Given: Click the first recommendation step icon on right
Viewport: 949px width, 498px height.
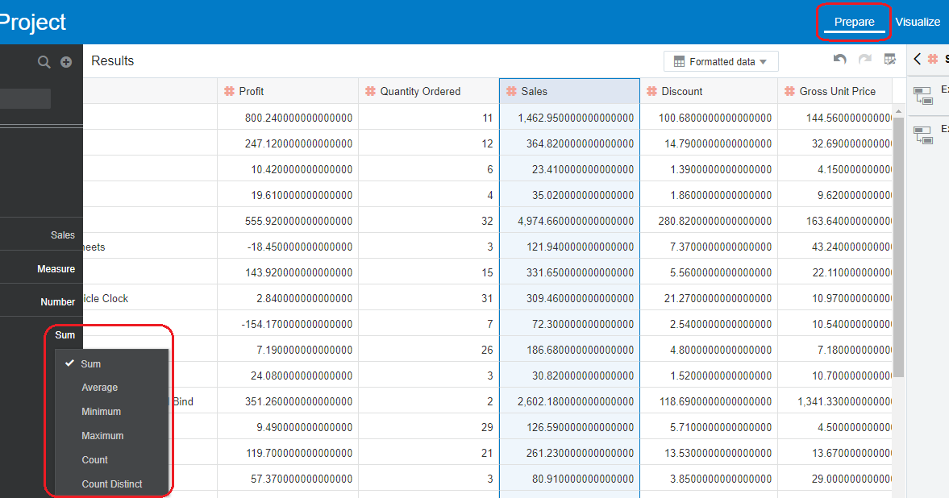Looking at the screenshot, I should coord(924,97).
